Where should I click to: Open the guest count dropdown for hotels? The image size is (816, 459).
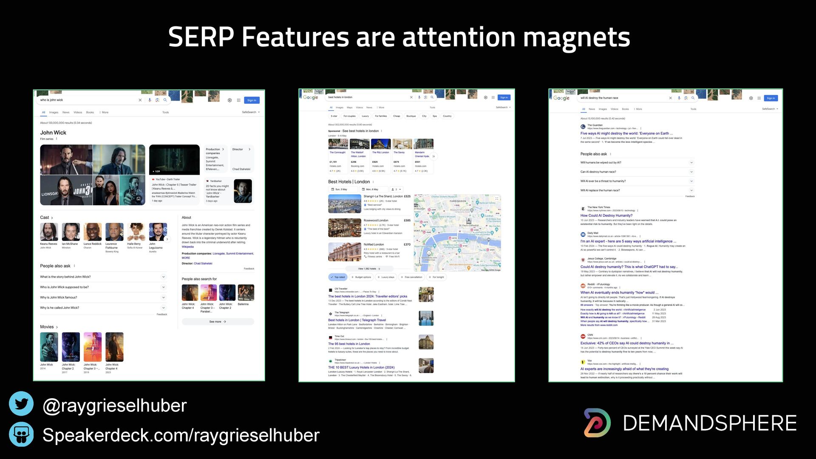coord(396,190)
